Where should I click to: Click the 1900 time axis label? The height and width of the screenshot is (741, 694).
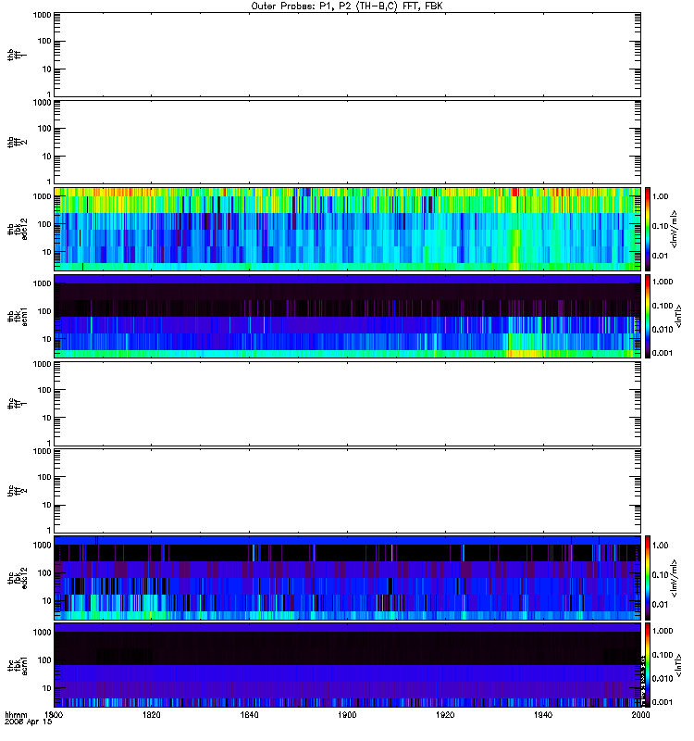[x=348, y=714]
